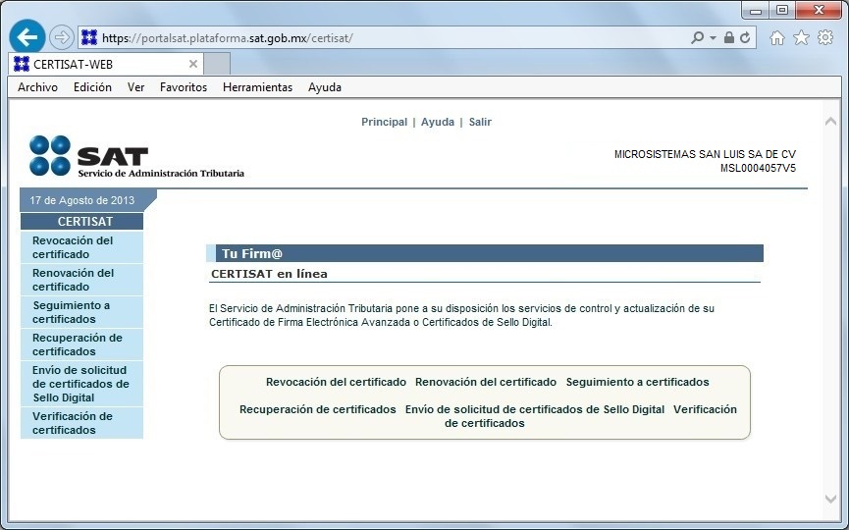Click the refresh page icon
The height and width of the screenshot is (530, 849).
point(745,37)
